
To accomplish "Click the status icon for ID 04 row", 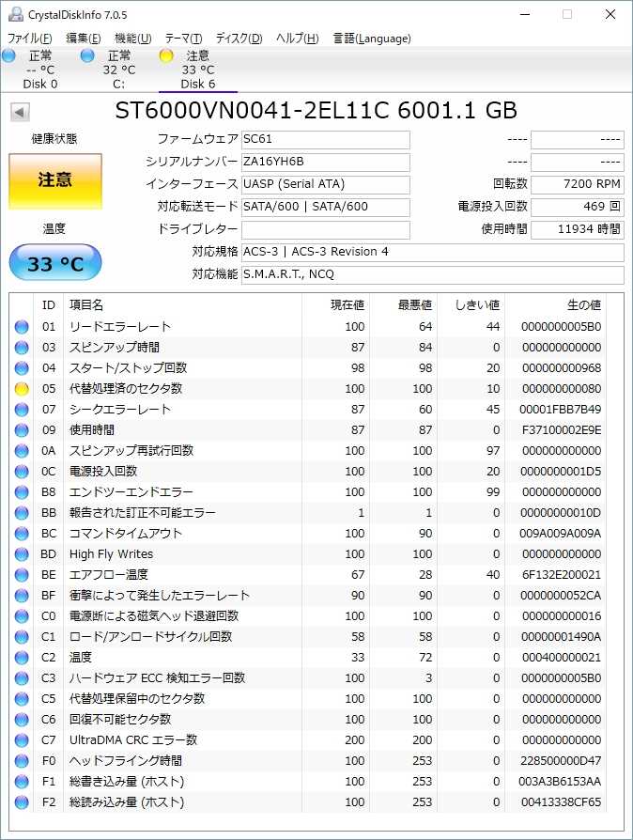I will [x=22, y=368].
